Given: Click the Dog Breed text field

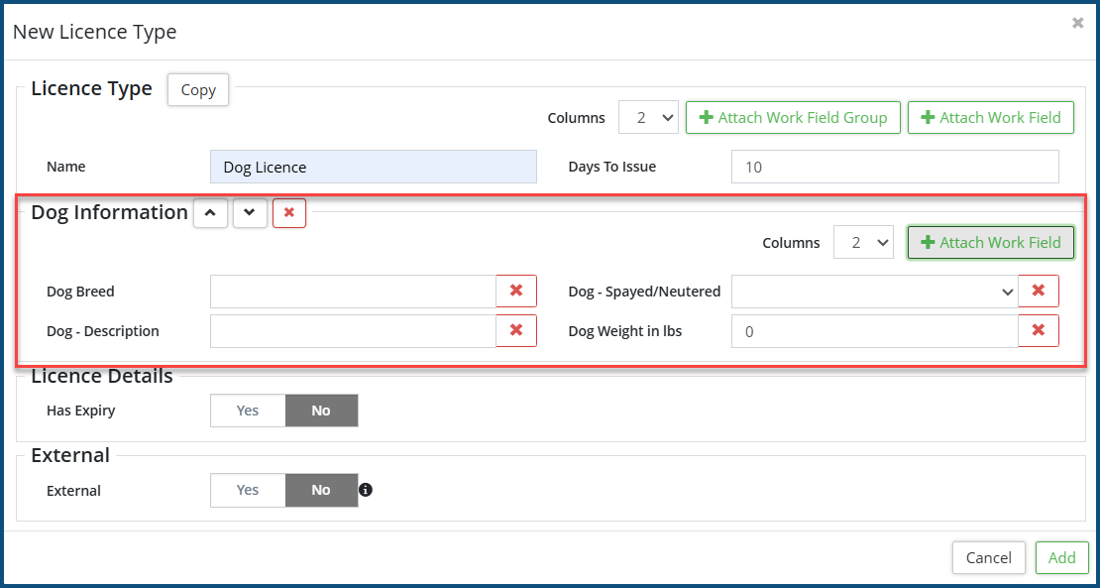Looking at the screenshot, I should click(353, 292).
